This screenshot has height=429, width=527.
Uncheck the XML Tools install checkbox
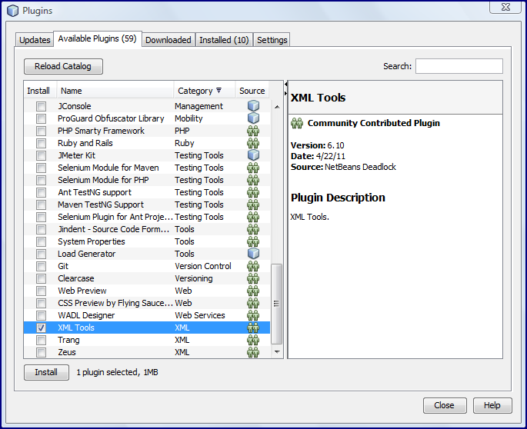tap(41, 328)
